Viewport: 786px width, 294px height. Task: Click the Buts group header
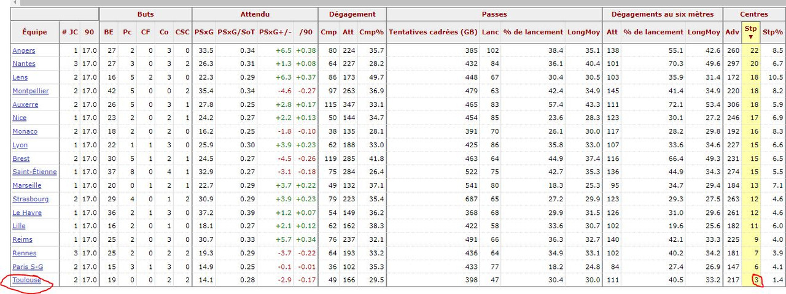pyautogui.click(x=146, y=14)
